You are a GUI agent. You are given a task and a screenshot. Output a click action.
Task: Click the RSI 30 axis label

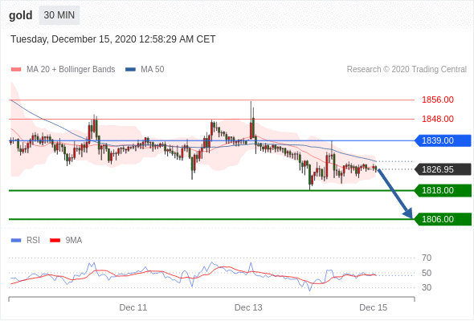click(x=427, y=287)
